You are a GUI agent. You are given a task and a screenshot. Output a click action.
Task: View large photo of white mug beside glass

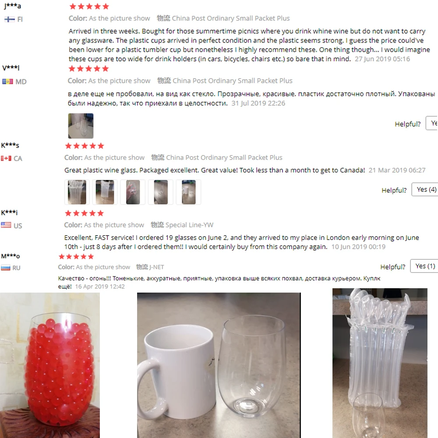click(219, 365)
